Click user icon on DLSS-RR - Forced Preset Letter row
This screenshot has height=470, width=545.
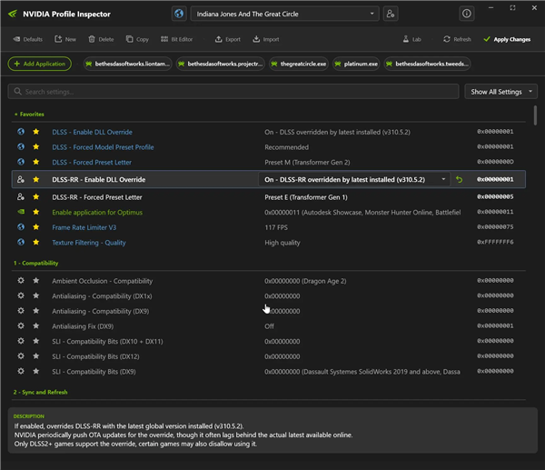21,197
